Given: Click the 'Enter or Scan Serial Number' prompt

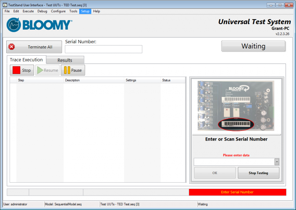Looking at the screenshot, I should (x=236, y=139).
